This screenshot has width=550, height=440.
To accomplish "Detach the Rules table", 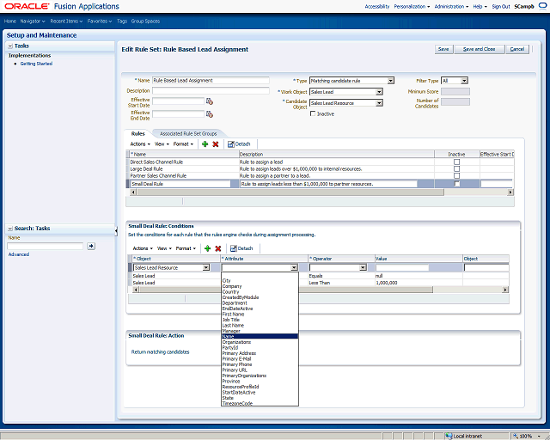I will [x=239, y=144].
